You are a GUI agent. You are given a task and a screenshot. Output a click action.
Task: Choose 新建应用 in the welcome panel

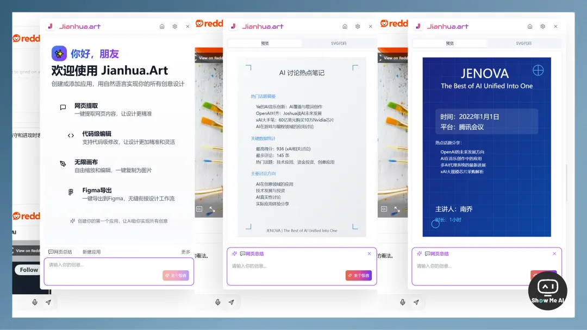[91, 252]
